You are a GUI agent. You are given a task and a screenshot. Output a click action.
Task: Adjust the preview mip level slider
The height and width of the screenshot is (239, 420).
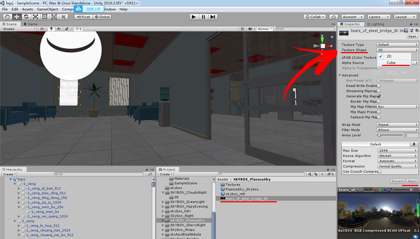(404, 190)
